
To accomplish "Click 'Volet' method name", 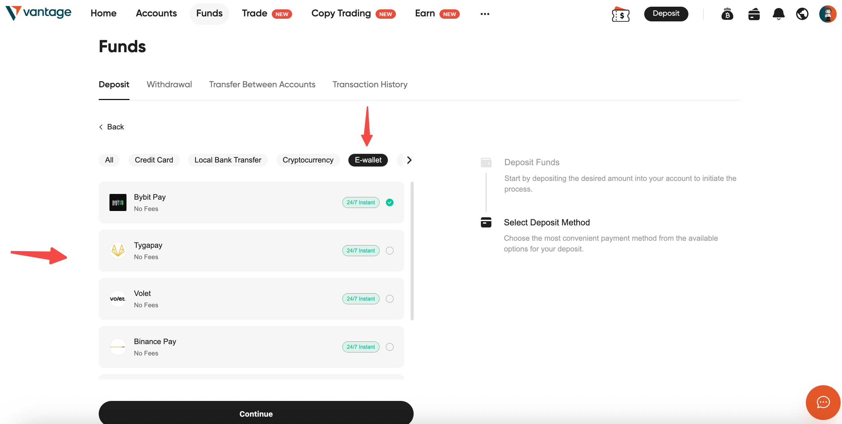I will click(142, 293).
